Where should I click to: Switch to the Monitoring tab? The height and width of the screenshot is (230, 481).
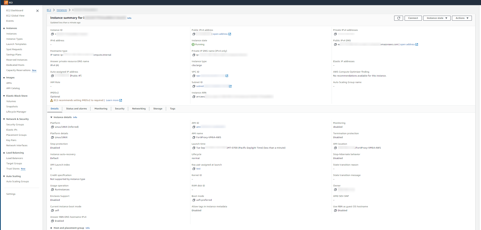pos(101,109)
